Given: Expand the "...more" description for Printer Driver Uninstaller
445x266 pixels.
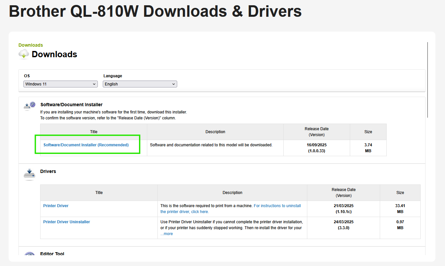Looking at the screenshot, I should (166, 233).
